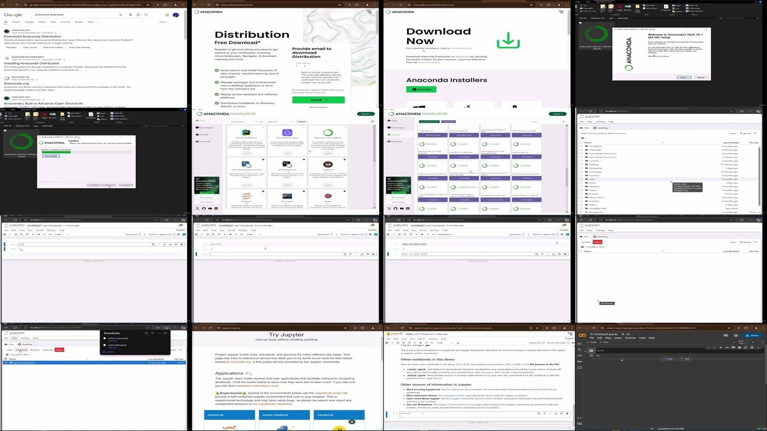
Task: Select Environments in Navigator Home sidebar
Action: (204, 127)
